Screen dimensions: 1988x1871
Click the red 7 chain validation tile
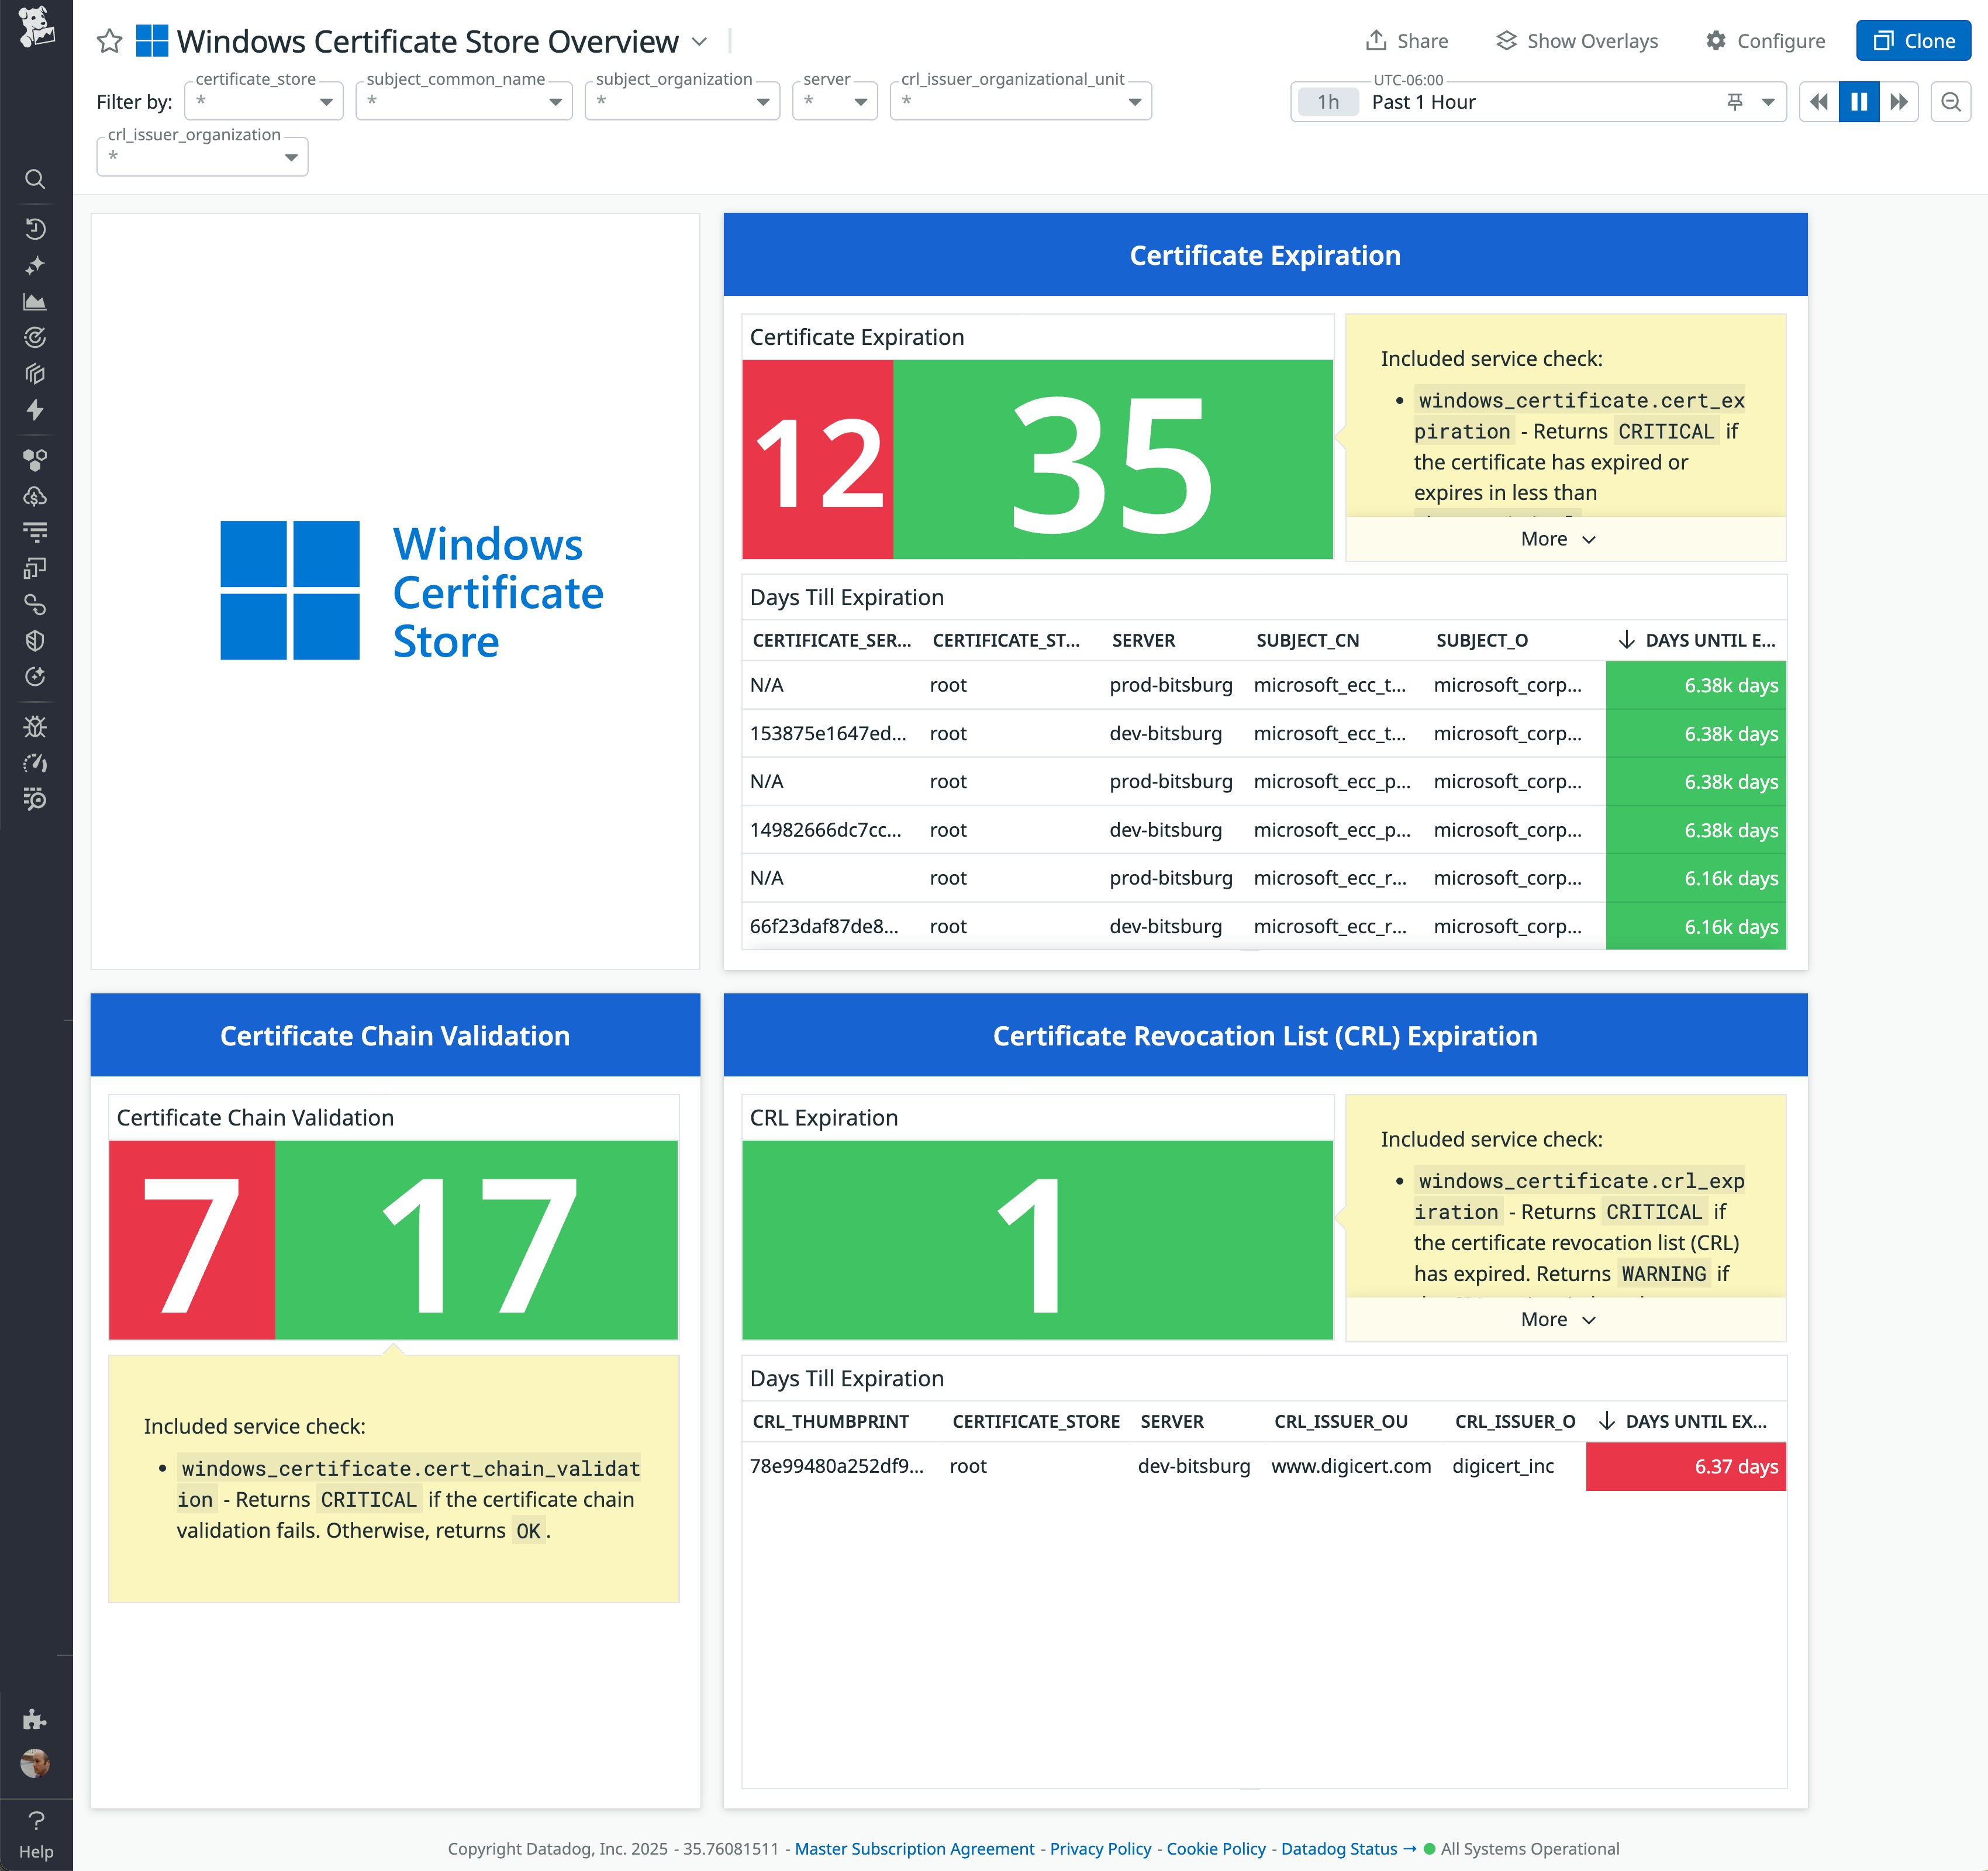click(x=192, y=1240)
